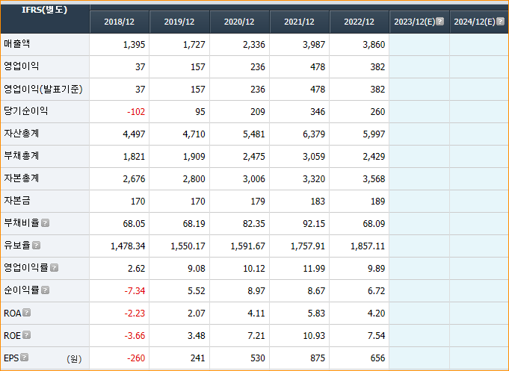The height and width of the screenshot is (371, 509).
Task: Click 유보율 value 1,478.34
Action: pos(128,246)
